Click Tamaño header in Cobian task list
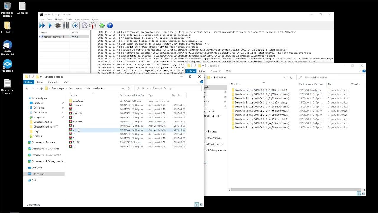Screen dimensions: 378x213 (79, 33)
